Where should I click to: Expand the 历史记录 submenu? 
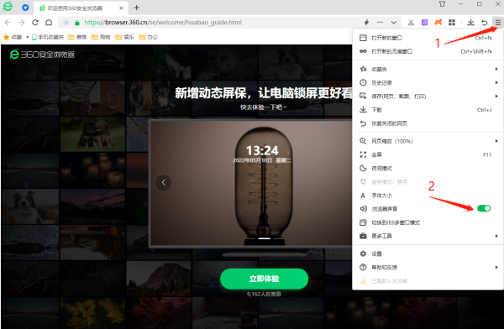(428, 82)
